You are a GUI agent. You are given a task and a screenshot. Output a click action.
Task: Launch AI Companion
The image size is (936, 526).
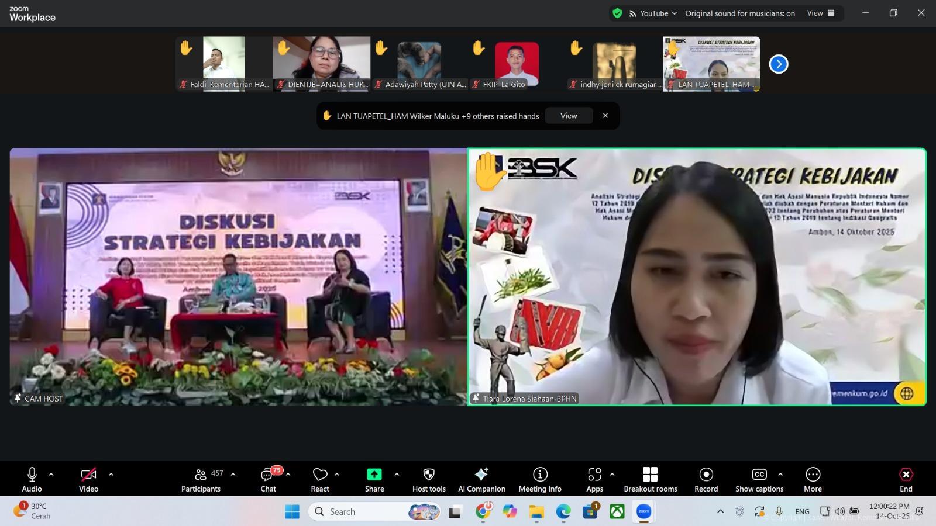tap(481, 479)
